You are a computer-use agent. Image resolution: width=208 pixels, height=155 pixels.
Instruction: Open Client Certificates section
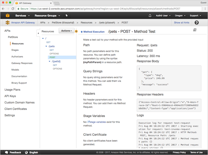(16, 109)
